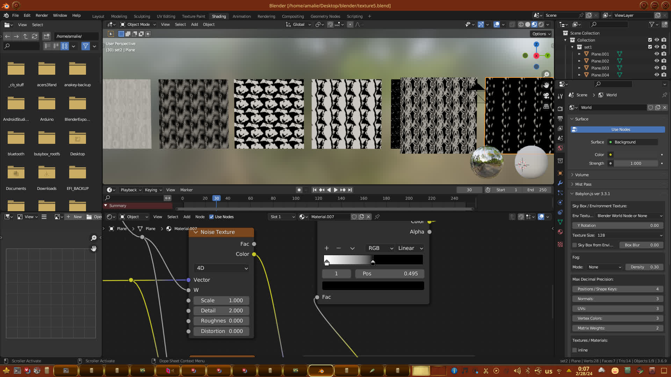Toggle Use Nodes checkbox in node editor
This screenshot has width=671, height=377.
tap(211, 217)
